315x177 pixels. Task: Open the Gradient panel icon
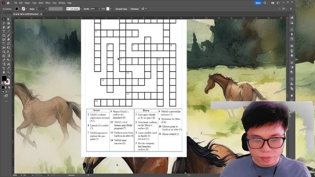pos(292,67)
